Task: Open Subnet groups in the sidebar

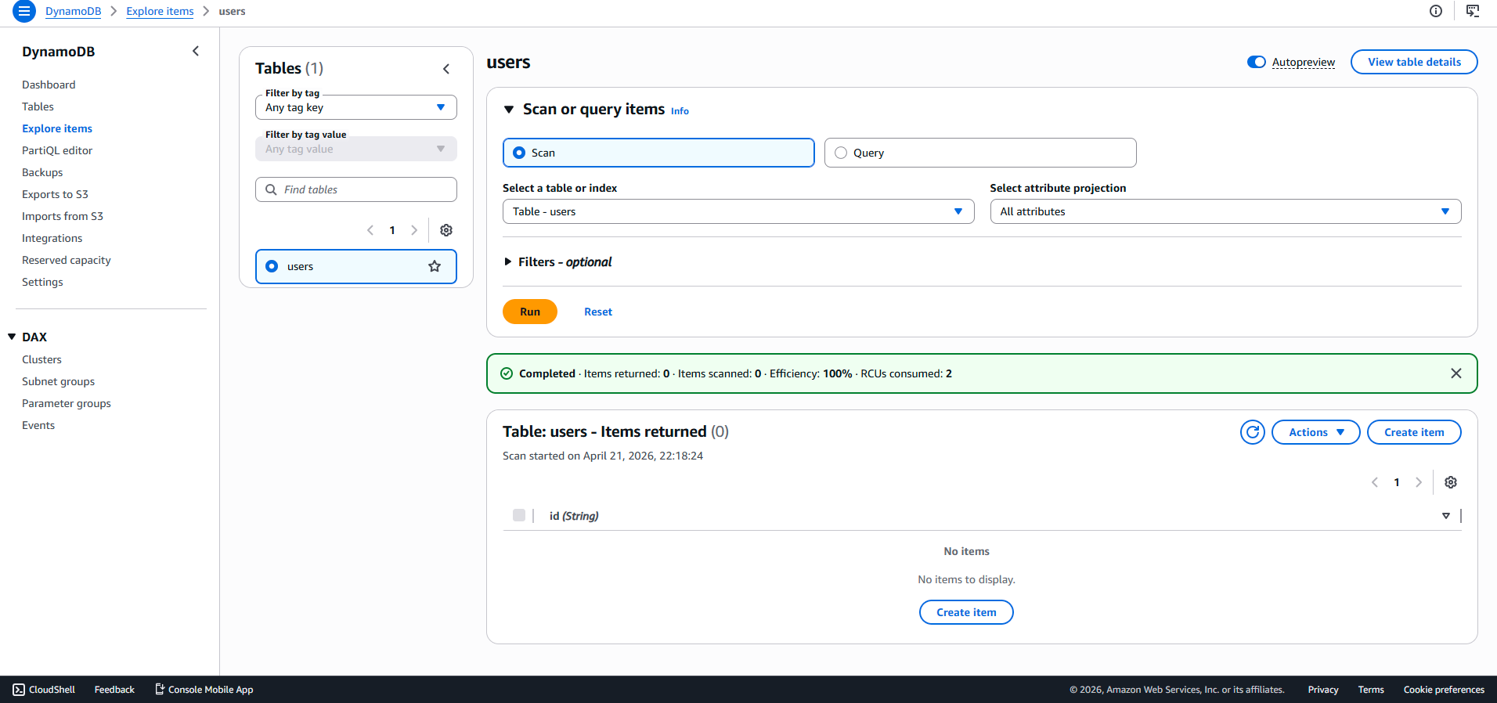Action: [x=58, y=381]
